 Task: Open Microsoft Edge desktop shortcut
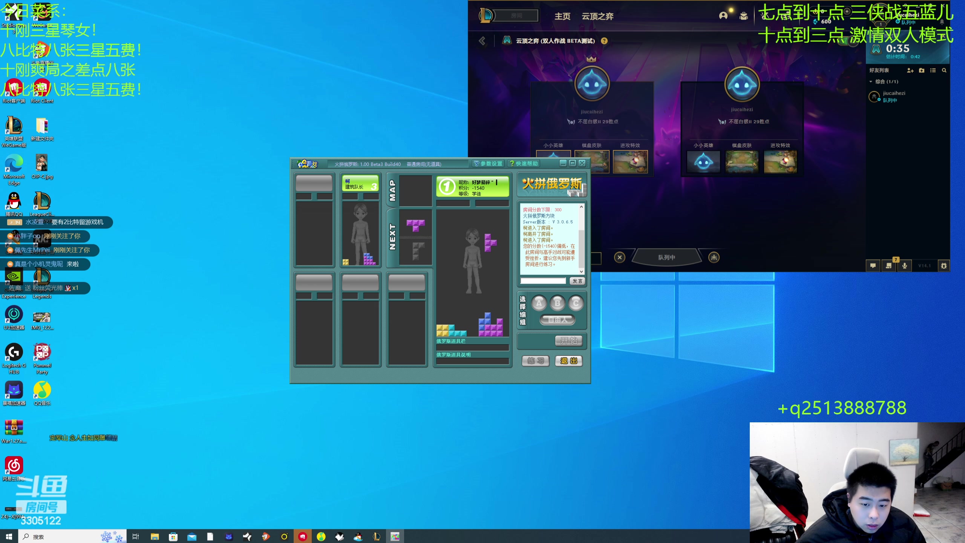(14, 169)
